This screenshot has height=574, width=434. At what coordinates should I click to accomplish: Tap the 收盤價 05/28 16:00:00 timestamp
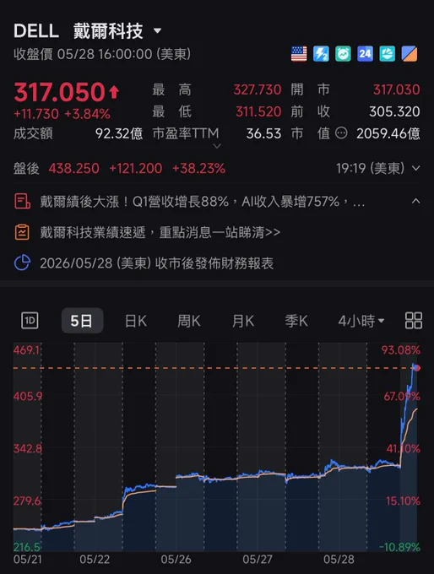102,54
